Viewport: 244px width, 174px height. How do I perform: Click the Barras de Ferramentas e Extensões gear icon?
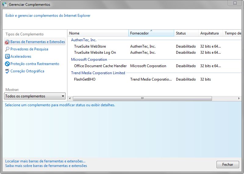[x=7, y=42]
